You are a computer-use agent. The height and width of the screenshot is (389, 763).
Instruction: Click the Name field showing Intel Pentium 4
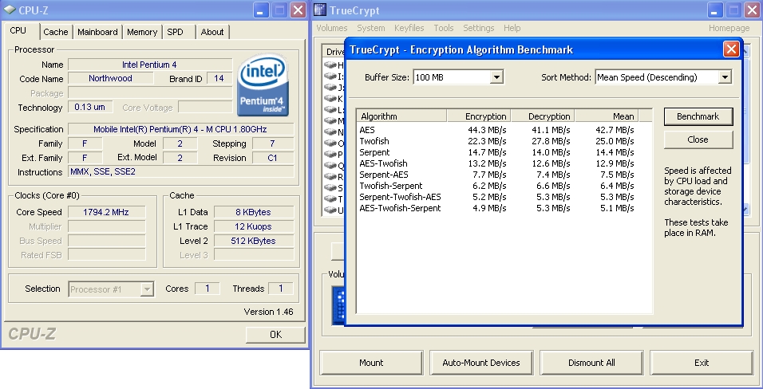click(150, 65)
